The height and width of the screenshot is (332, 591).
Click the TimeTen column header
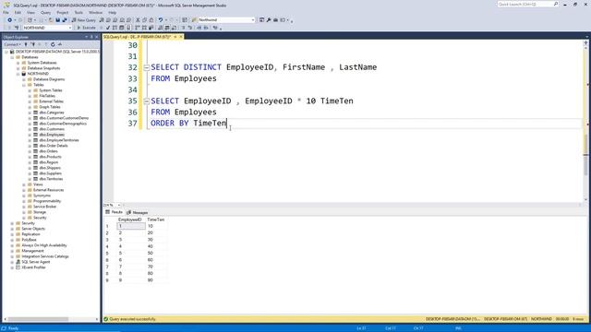point(156,219)
